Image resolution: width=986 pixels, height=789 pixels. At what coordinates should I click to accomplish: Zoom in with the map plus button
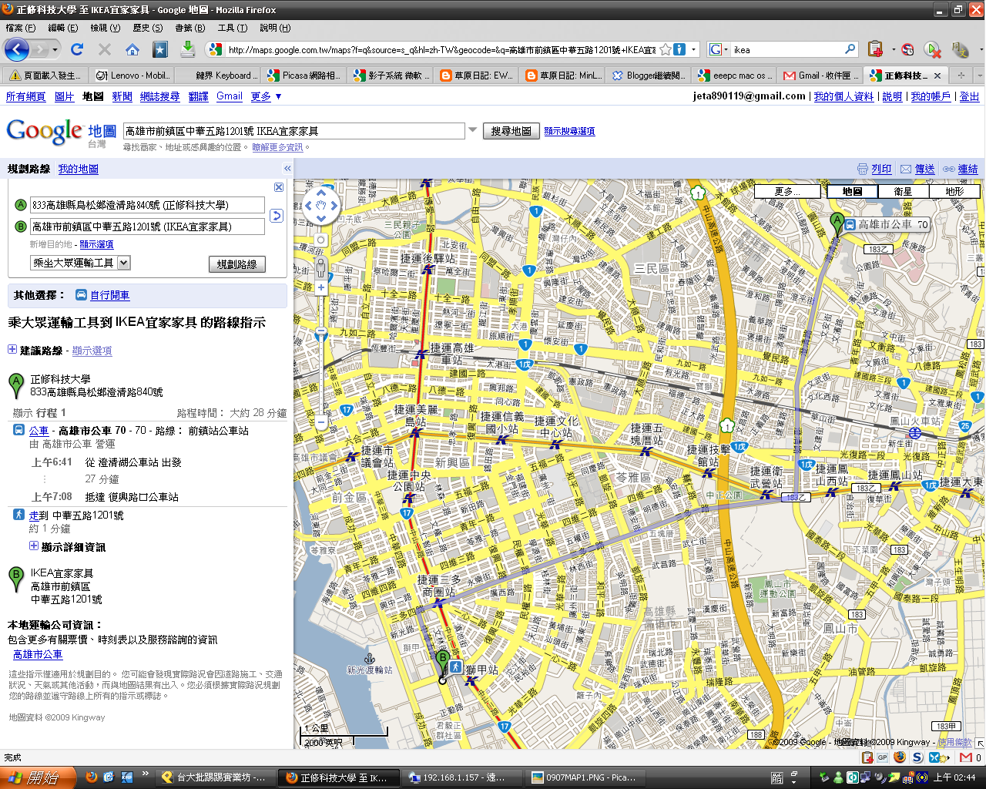321,287
